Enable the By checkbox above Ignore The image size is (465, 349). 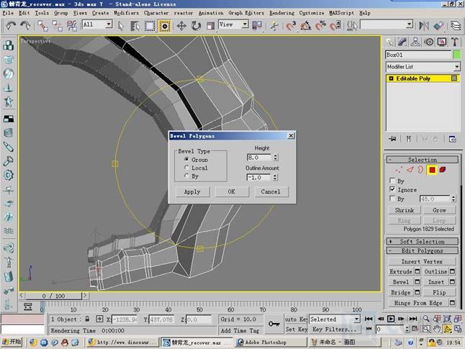(x=392, y=181)
